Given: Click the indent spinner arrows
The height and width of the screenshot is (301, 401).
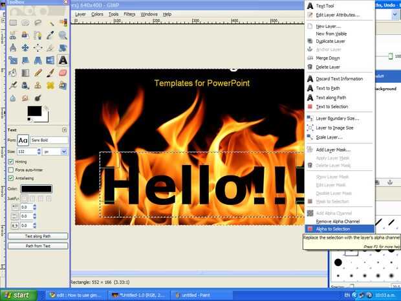Looking at the screenshot, I should (34, 207).
